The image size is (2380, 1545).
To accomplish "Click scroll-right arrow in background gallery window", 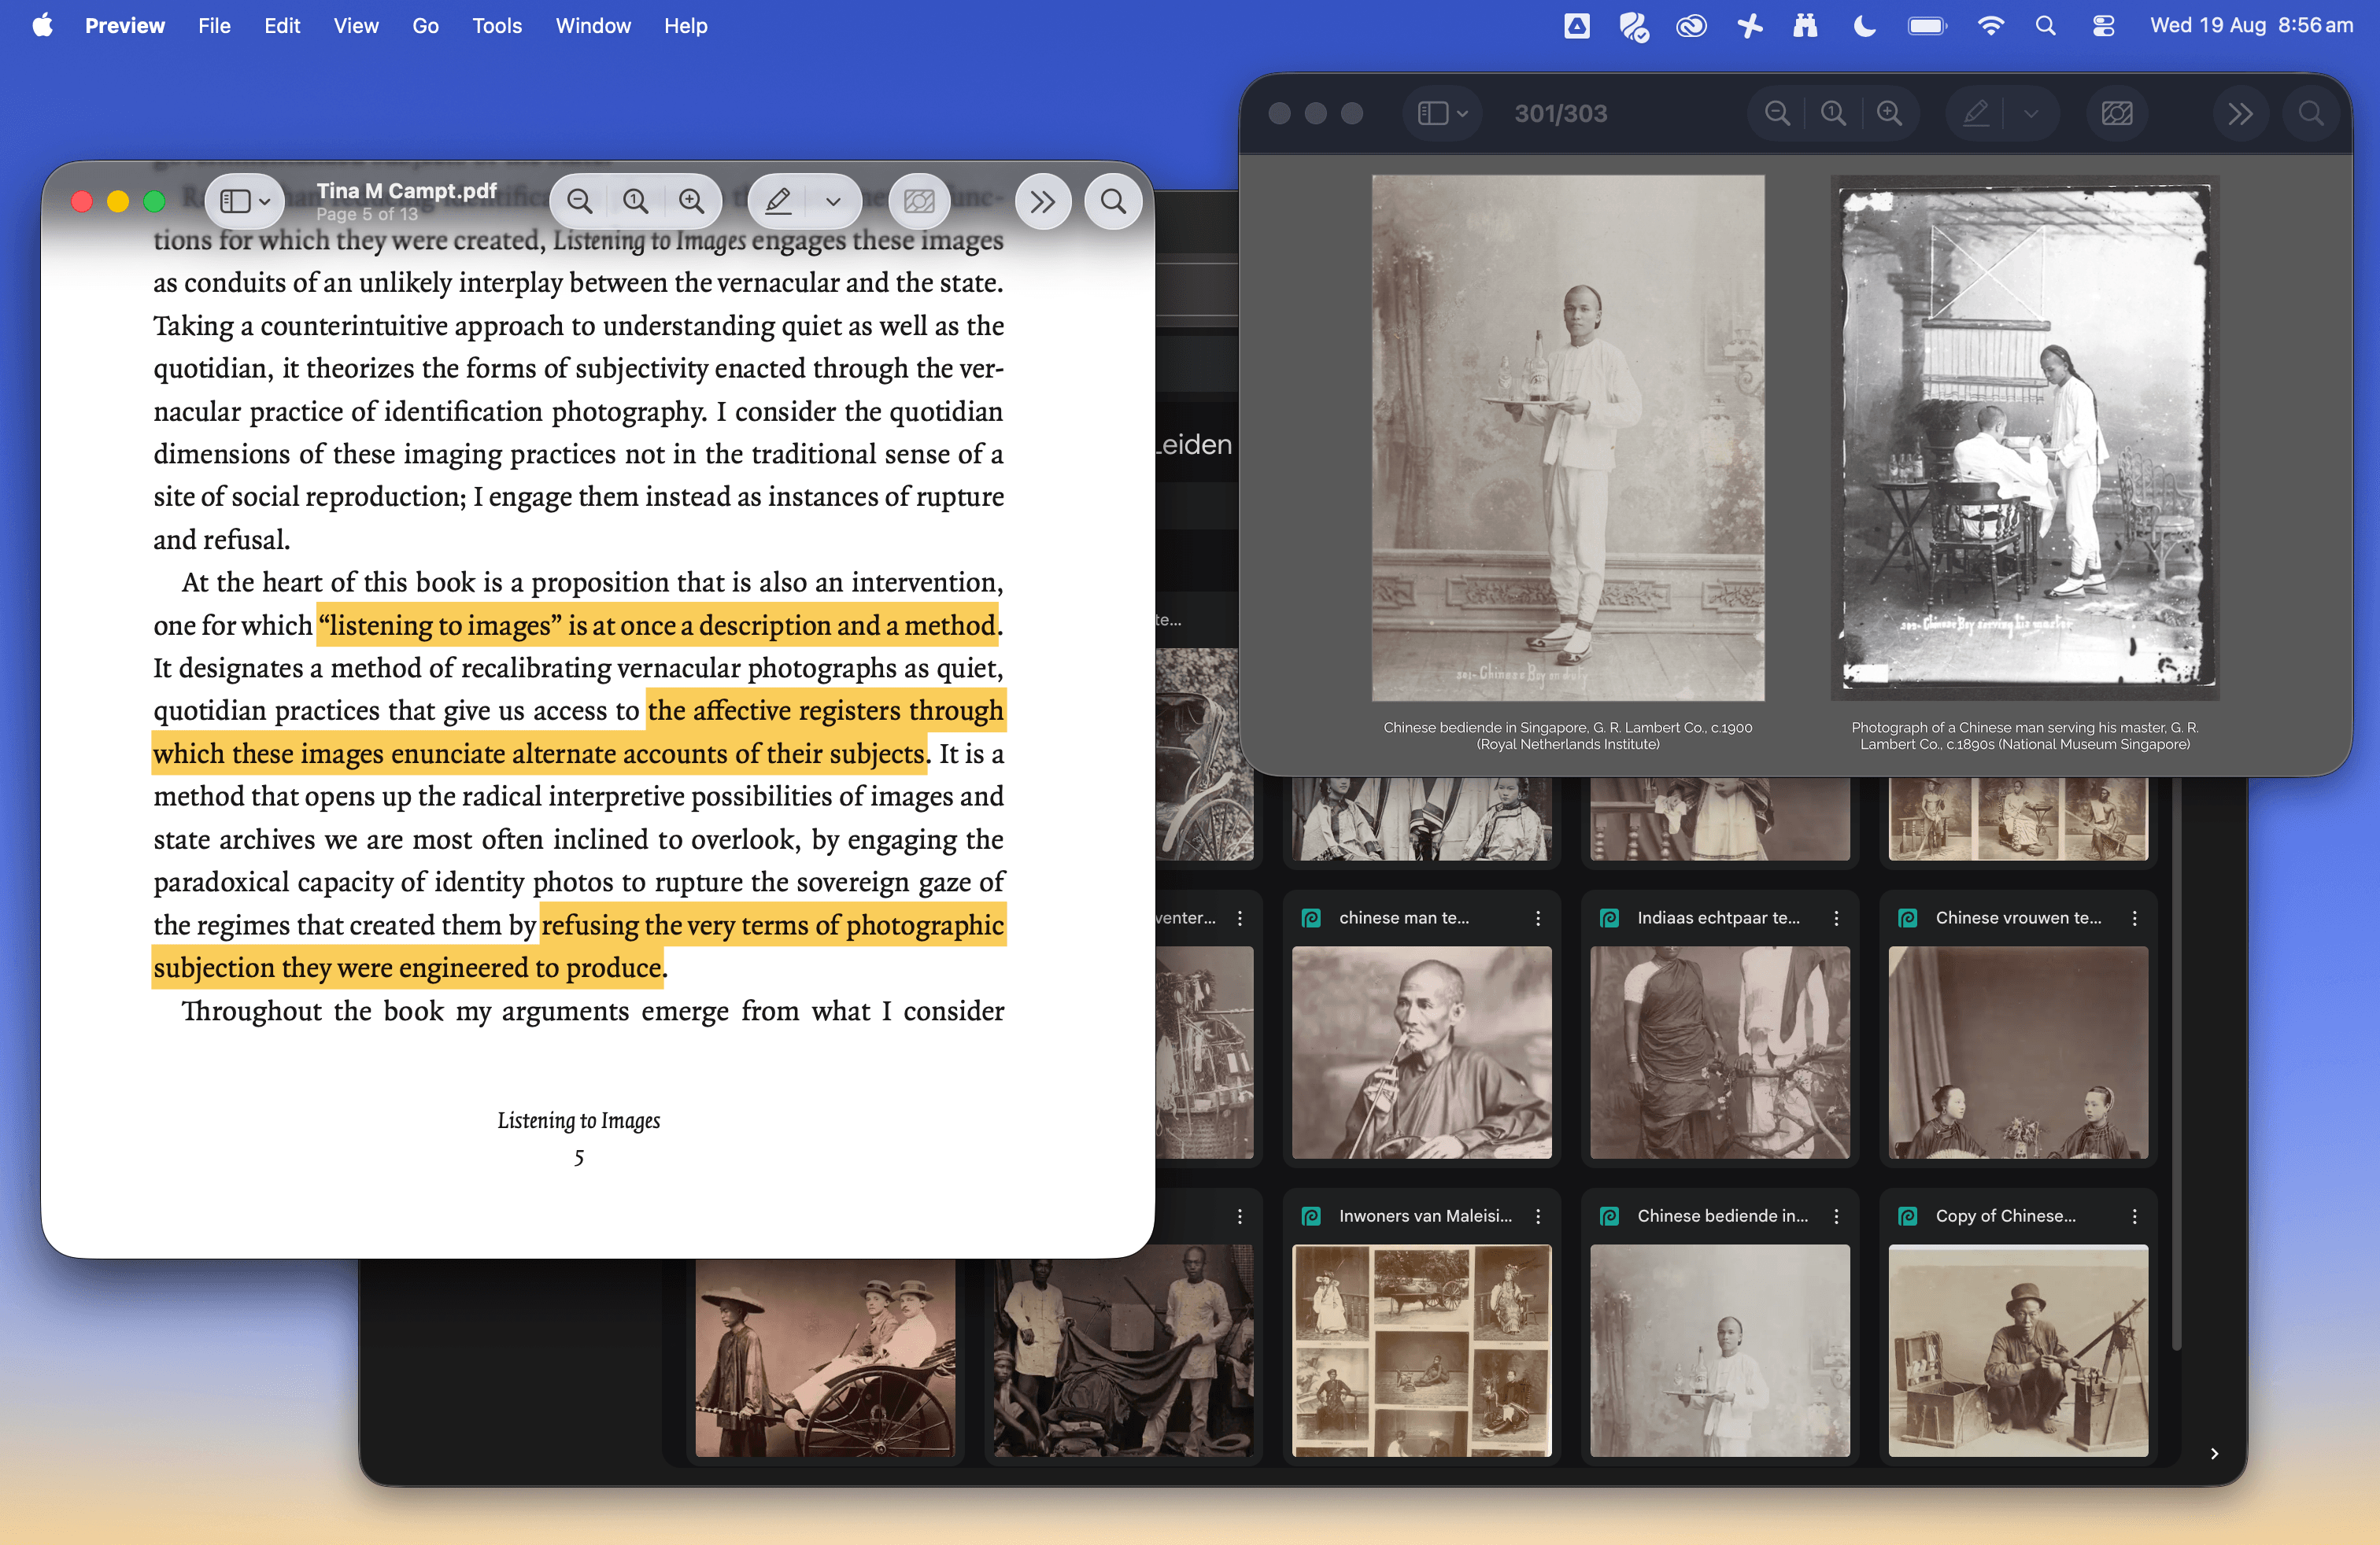I will click(2214, 1453).
